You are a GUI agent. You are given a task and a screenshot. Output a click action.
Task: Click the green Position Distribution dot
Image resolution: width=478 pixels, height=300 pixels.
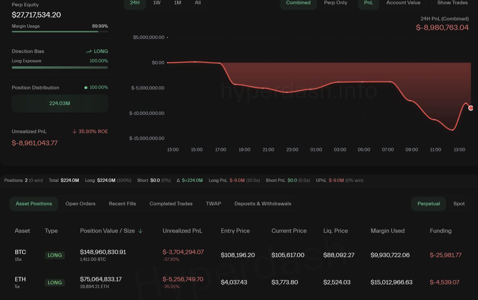coord(86,87)
